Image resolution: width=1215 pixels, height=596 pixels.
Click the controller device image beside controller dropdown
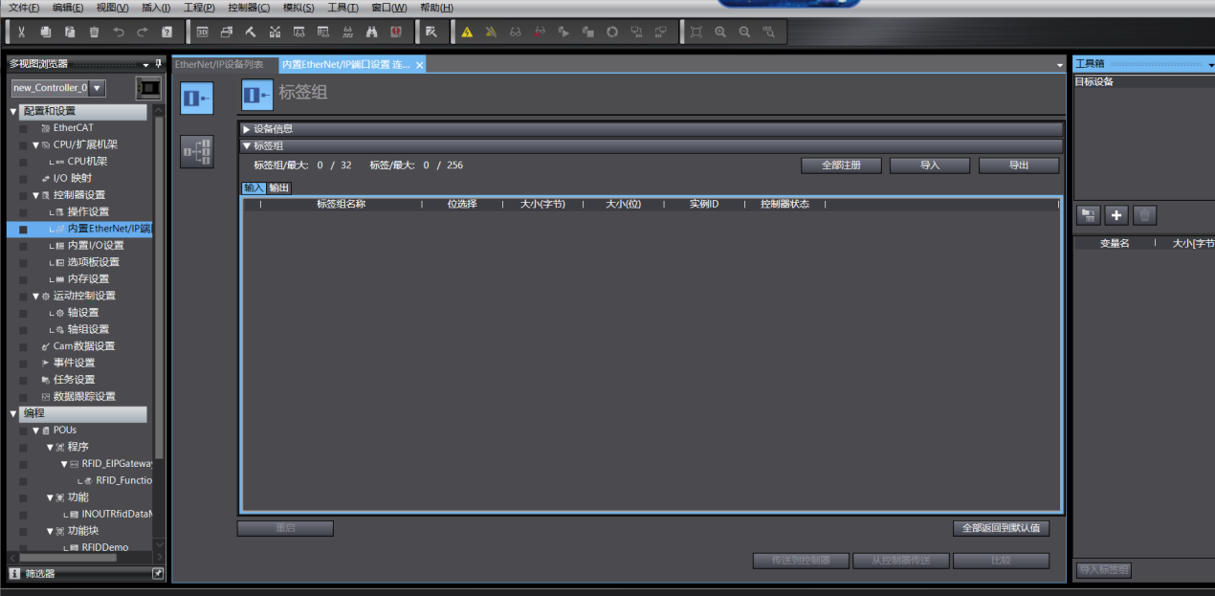pos(148,88)
